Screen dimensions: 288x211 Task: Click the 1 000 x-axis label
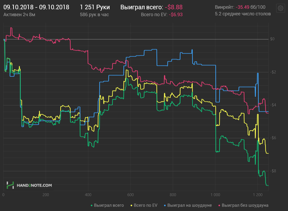pos(215,195)
